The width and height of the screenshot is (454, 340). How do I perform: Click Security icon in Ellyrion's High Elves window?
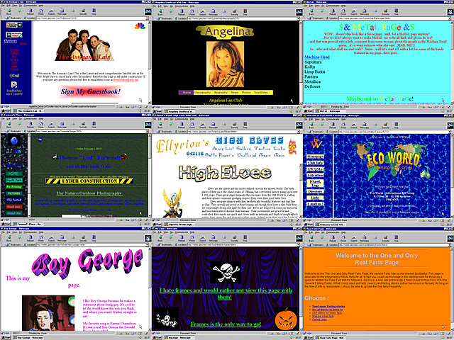235,125
